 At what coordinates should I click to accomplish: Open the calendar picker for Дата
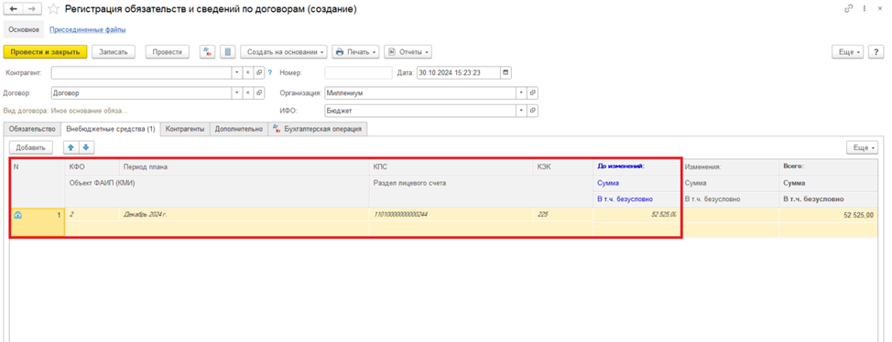pos(506,73)
